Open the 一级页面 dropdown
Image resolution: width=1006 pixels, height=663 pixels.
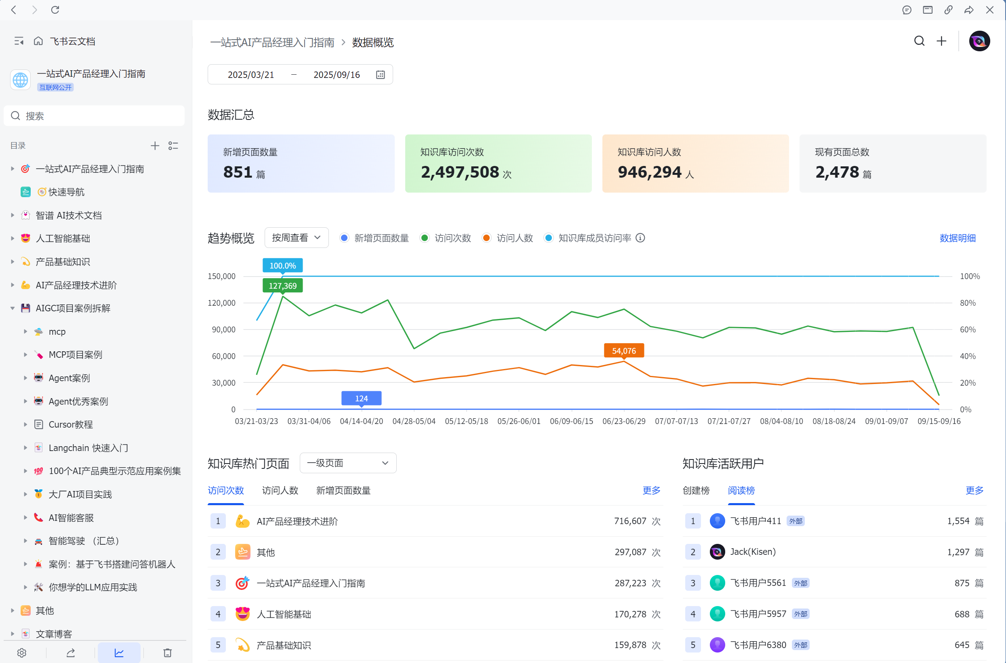(x=347, y=463)
